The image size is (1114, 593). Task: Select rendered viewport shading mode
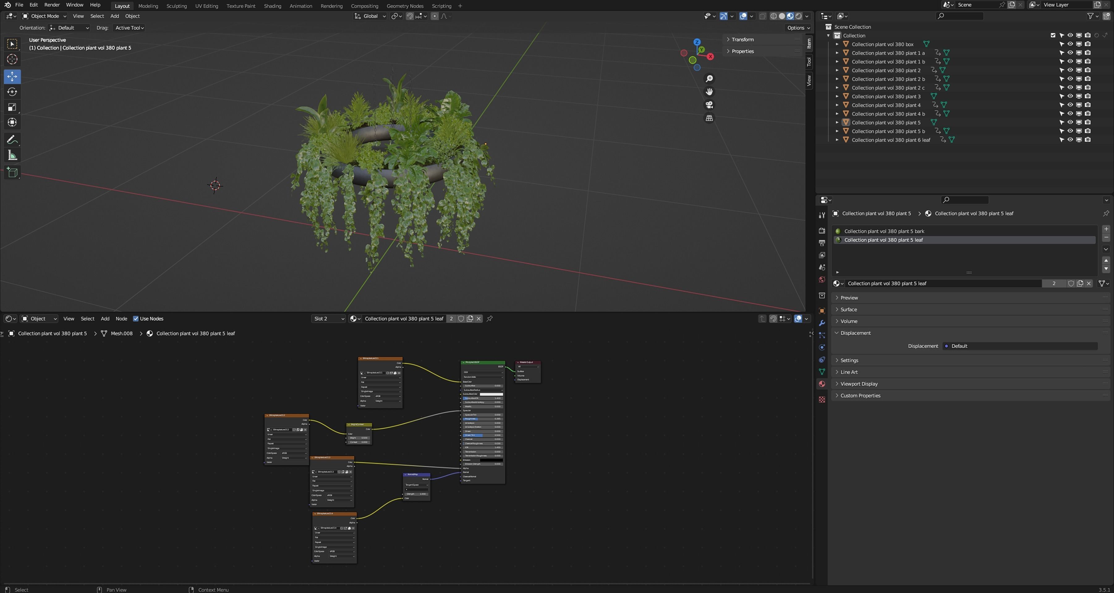[x=798, y=16]
